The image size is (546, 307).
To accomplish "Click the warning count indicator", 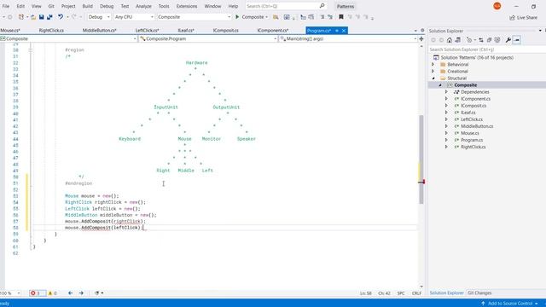I will pyautogui.click(x=52, y=293).
